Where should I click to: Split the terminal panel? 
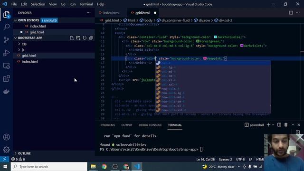coord(279,125)
